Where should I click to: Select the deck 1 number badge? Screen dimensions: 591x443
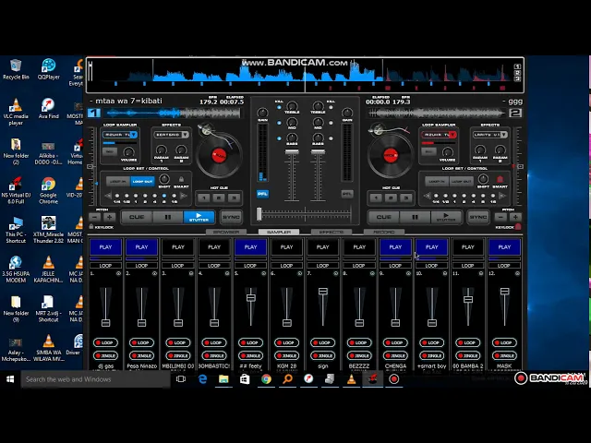(x=94, y=113)
